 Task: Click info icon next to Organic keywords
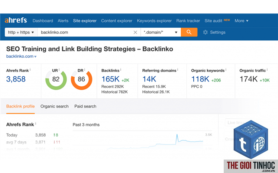click(226, 70)
